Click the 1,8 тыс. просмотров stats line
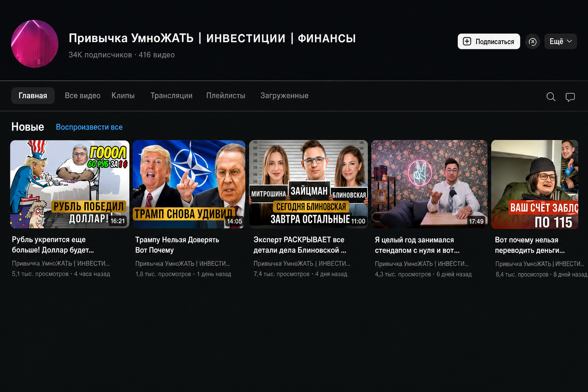588x392 pixels. click(183, 274)
